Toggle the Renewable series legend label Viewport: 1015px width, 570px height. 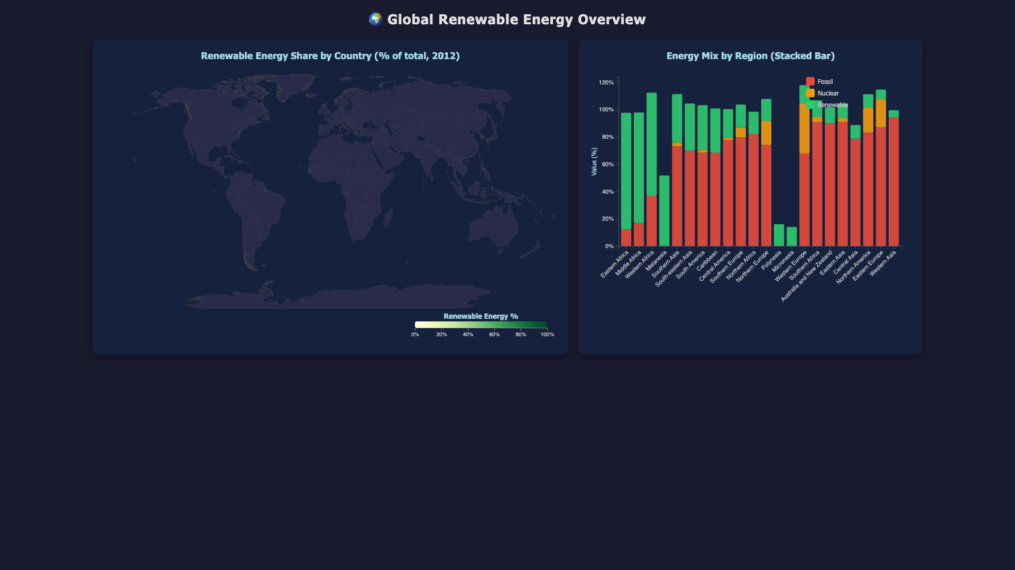click(x=833, y=105)
